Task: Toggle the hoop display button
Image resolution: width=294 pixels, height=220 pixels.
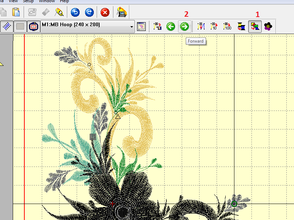Action: click(x=34, y=27)
